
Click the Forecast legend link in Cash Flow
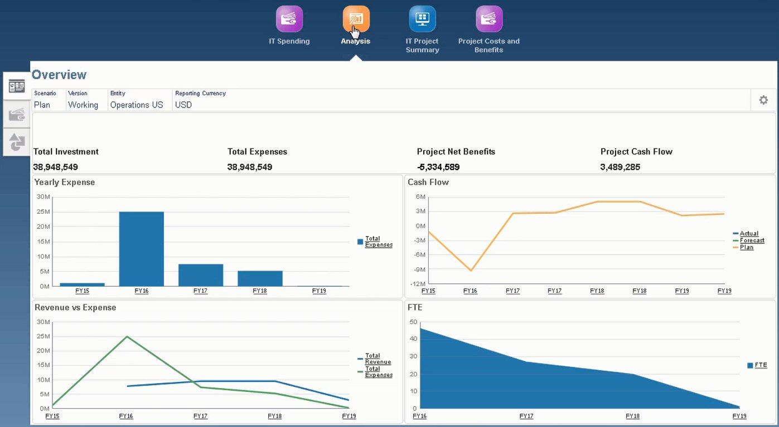pyautogui.click(x=751, y=240)
